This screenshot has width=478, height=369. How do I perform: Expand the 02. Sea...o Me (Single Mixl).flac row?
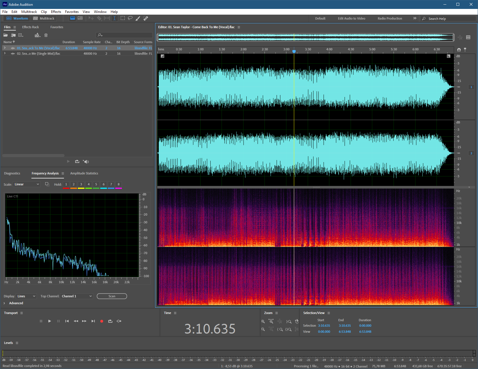[x=5, y=53]
